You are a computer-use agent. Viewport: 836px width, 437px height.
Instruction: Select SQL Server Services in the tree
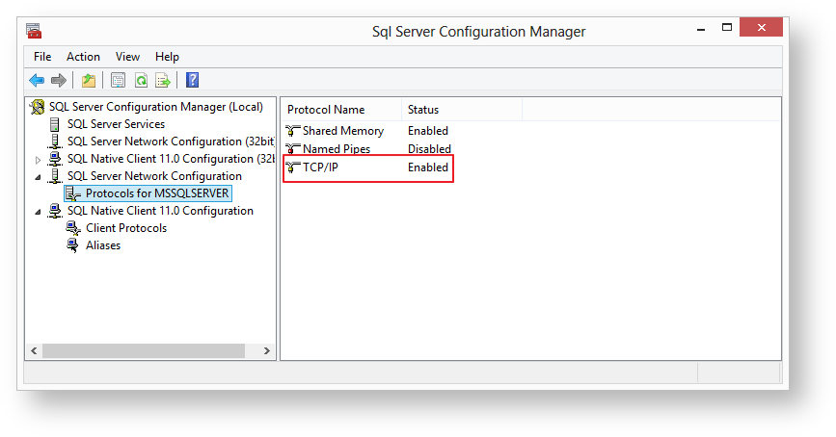116,124
